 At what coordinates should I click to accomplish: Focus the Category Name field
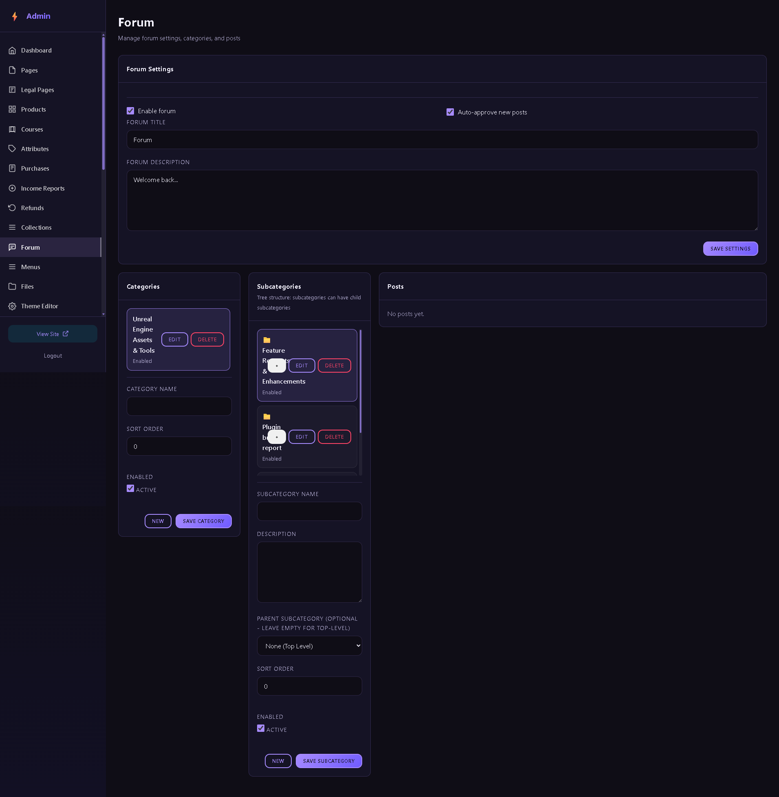pos(179,406)
